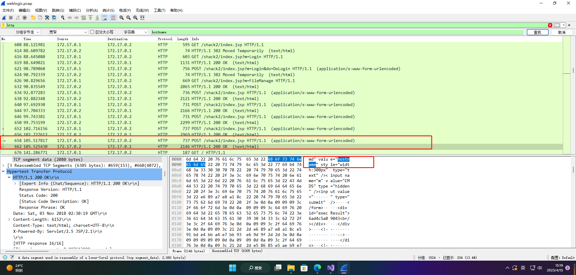Open the 分析(A) menu
This screenshot has width=576, height=275.
point(92,10)
